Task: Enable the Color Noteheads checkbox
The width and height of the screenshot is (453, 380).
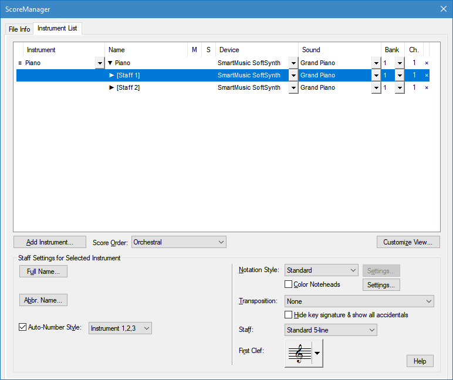Action: (289, 284)
